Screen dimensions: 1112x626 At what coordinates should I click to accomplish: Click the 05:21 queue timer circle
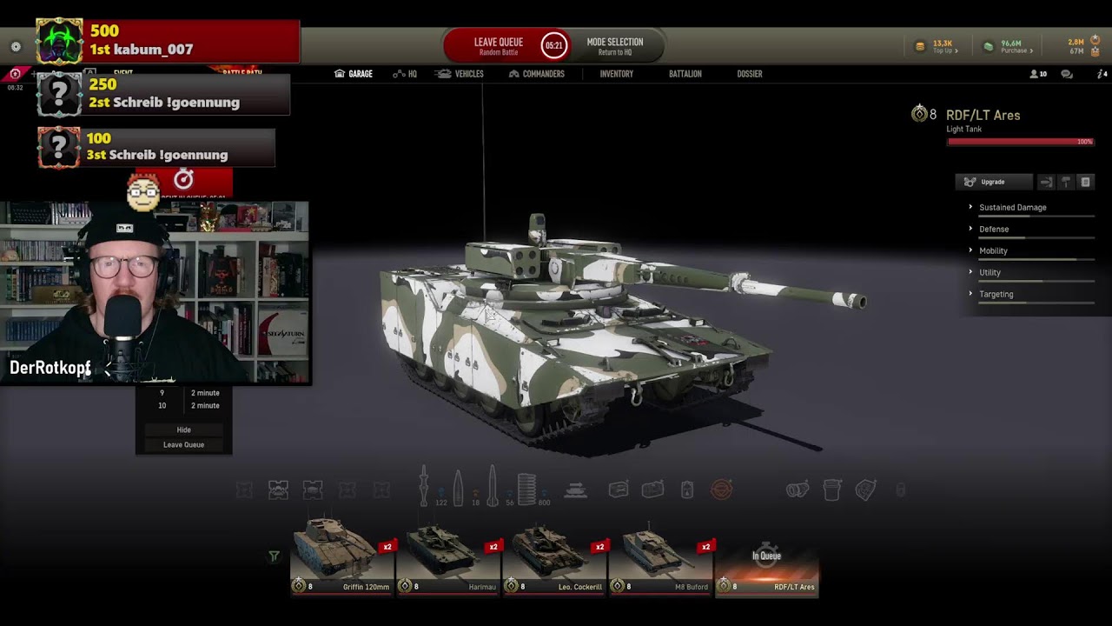[x=553, y=45]
